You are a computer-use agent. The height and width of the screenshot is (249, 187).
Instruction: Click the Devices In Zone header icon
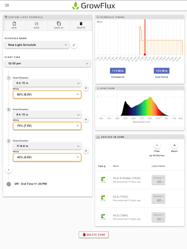(98, 137)
